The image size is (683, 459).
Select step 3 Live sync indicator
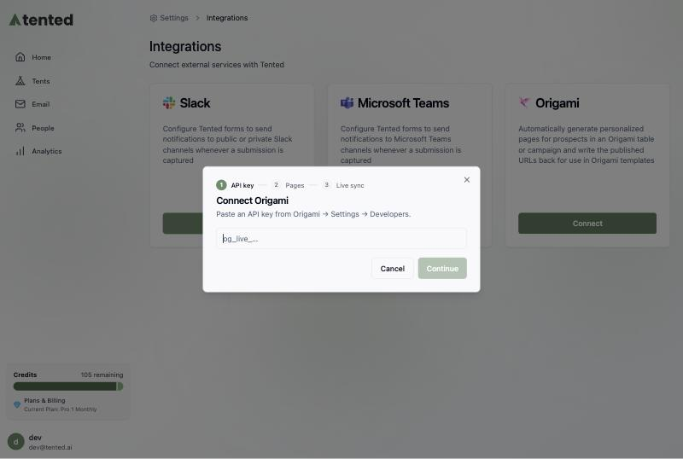click(343, 185)
